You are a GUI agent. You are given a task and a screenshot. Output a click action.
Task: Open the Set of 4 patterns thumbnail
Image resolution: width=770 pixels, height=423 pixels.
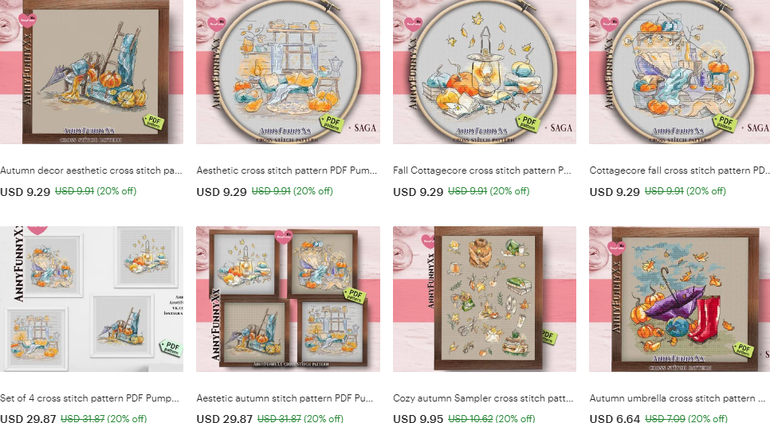point(92,299)
